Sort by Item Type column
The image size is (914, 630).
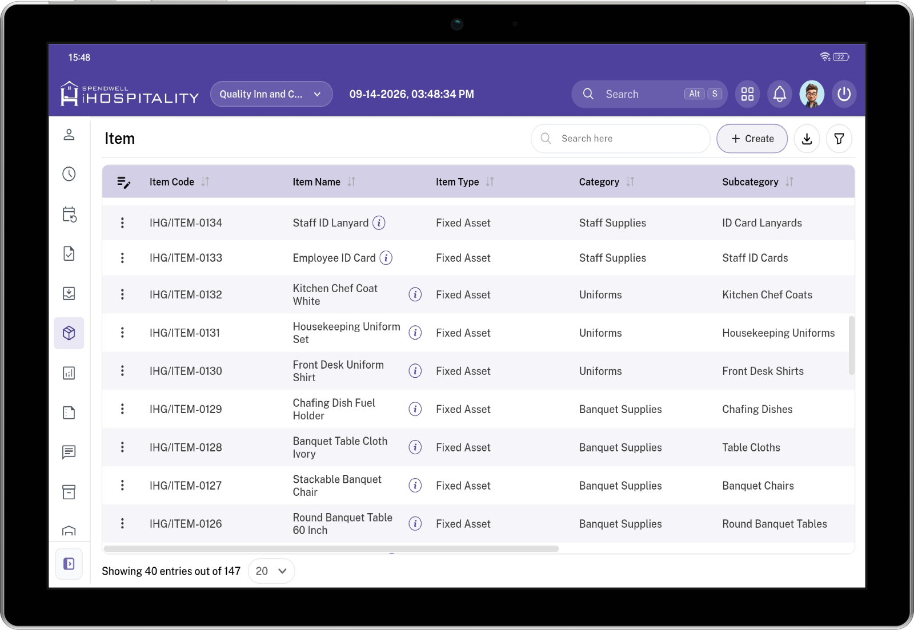(x=490, y=182)
